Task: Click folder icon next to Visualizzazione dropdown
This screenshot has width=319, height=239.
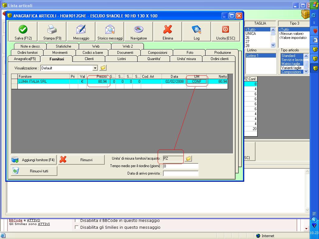Action: [103, 68]
